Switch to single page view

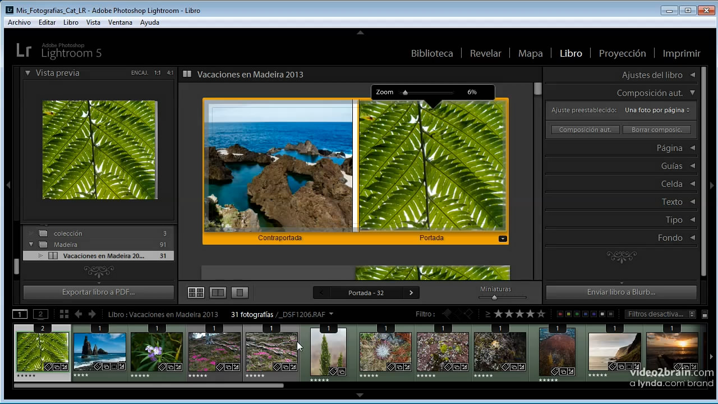(x=240, y=292)
